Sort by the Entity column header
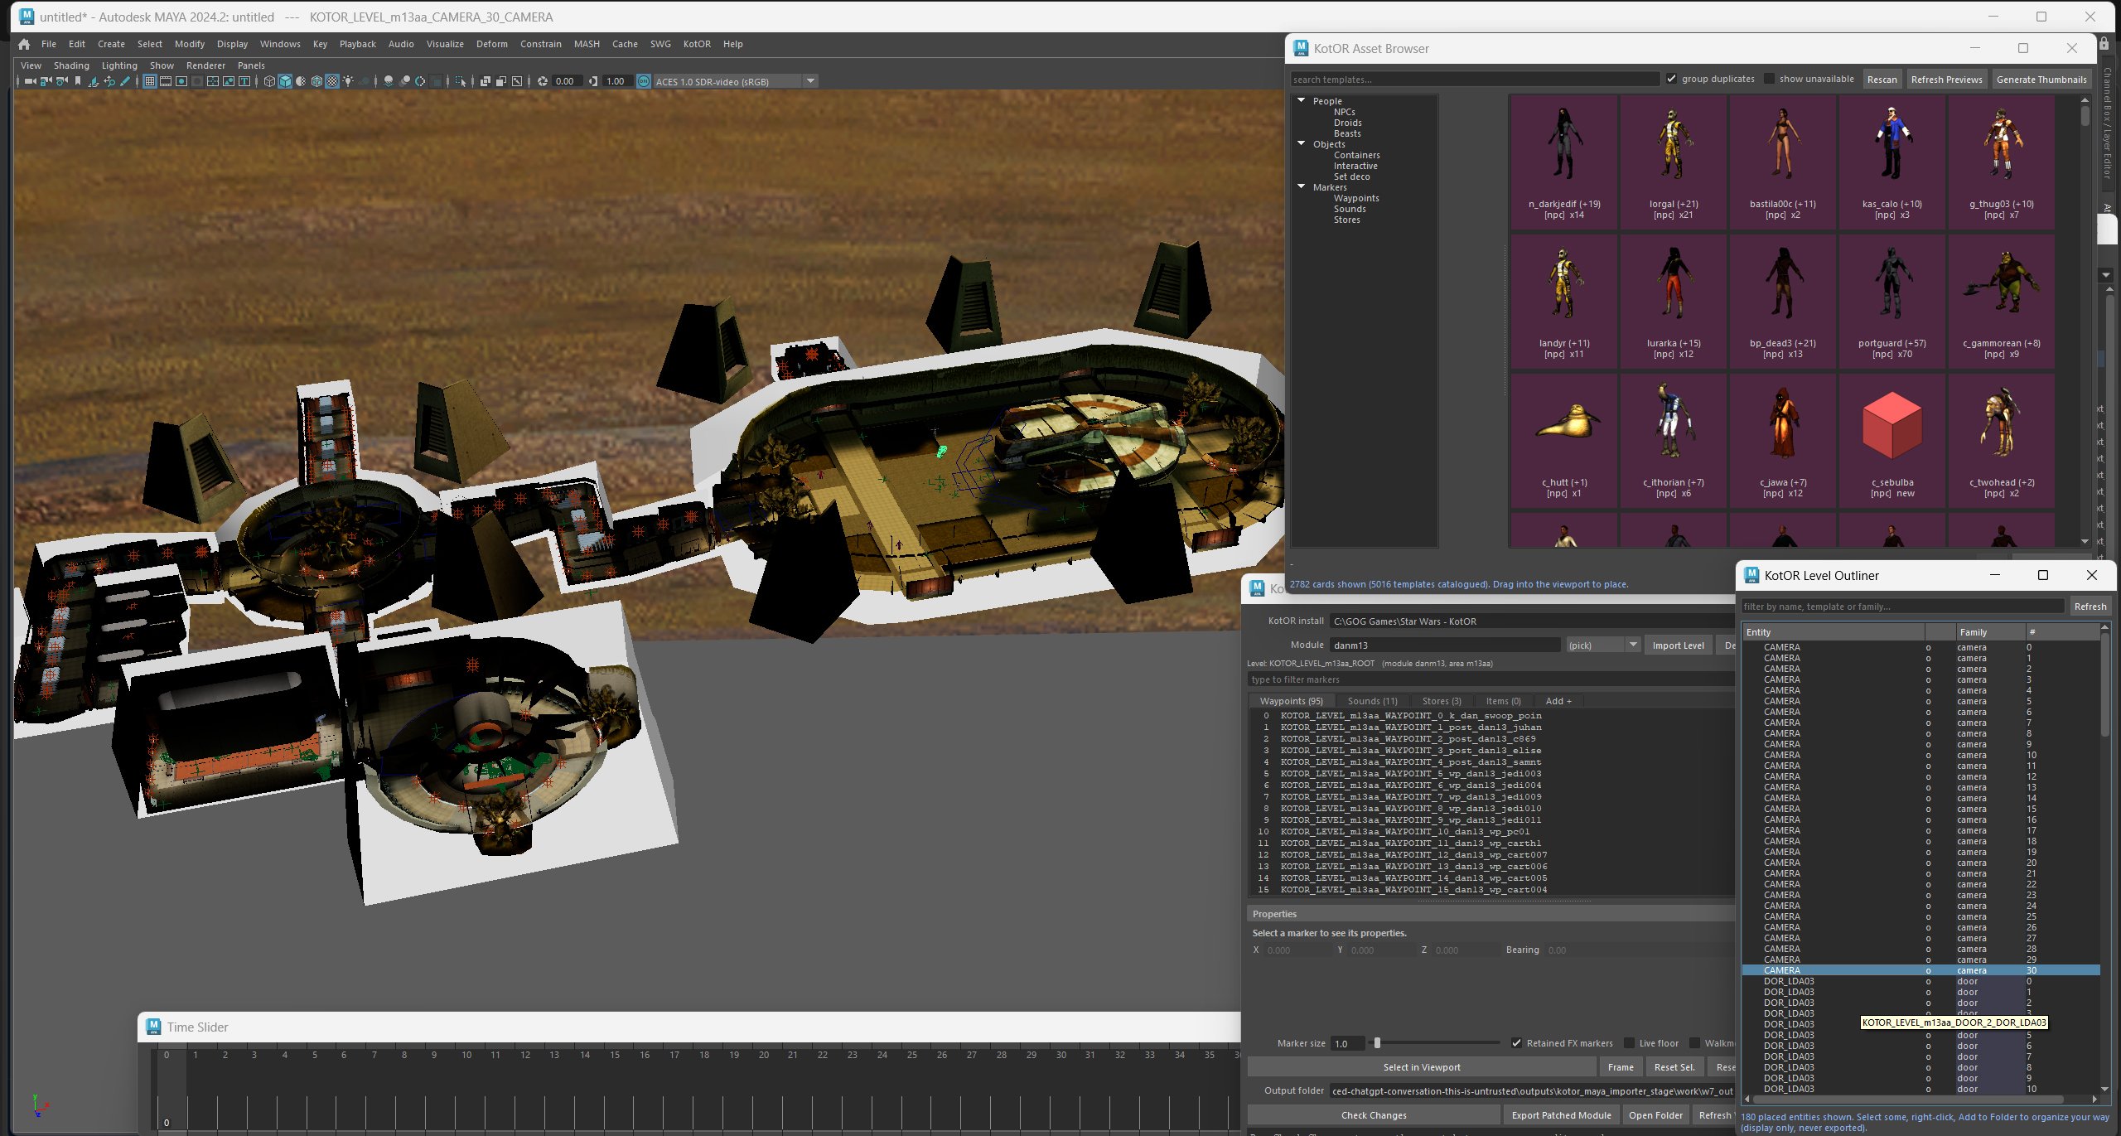 click(1833, 631)
